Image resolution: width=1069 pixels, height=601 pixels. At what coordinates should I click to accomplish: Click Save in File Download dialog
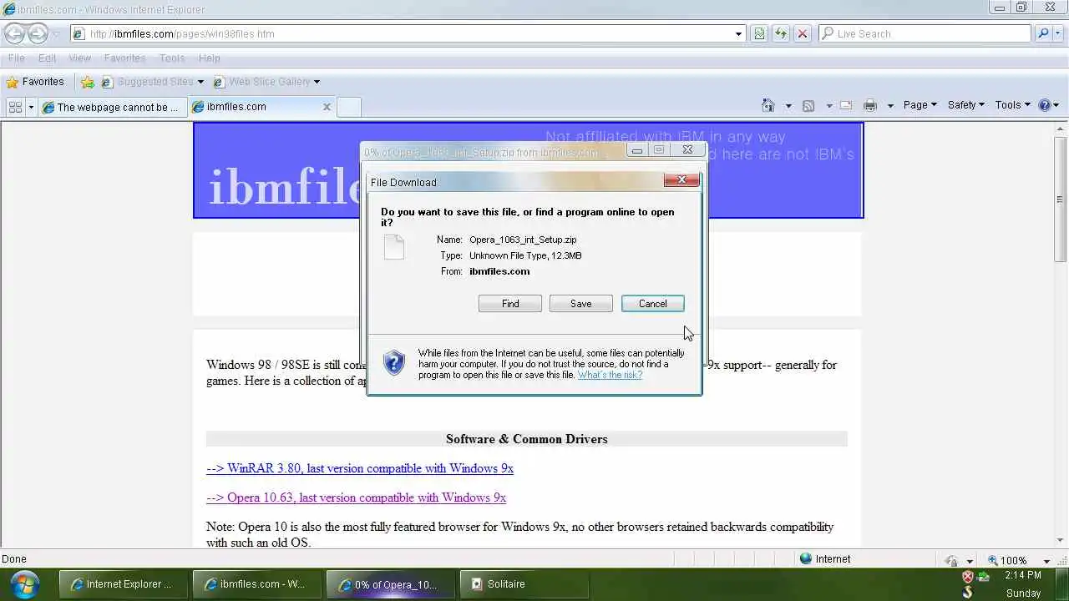pos(581,304)
